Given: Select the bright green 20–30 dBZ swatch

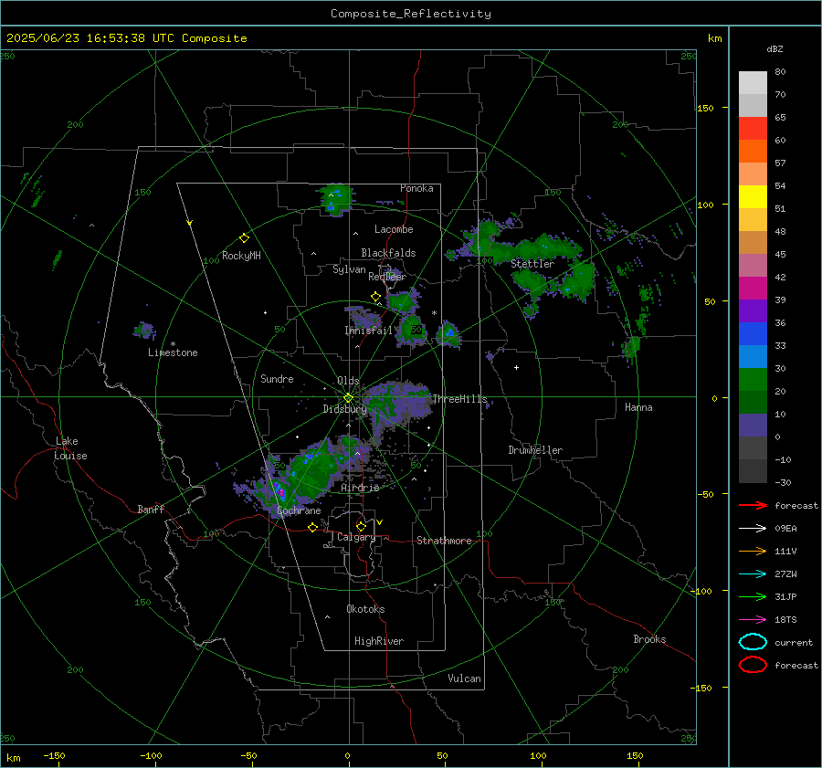Looking at the screenshot, I should coord(753,380).
